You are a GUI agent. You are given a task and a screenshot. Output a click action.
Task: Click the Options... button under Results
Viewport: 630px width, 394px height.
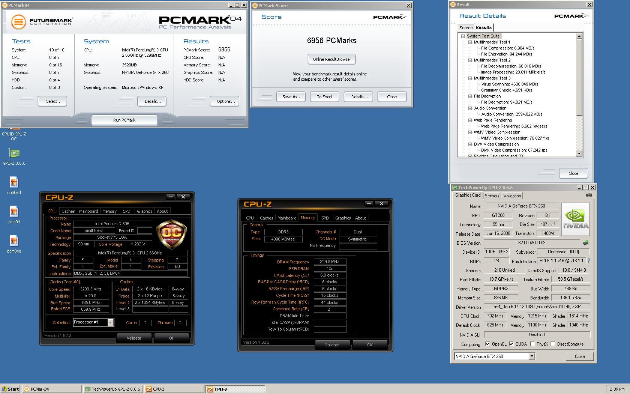(x=225, y=101)
